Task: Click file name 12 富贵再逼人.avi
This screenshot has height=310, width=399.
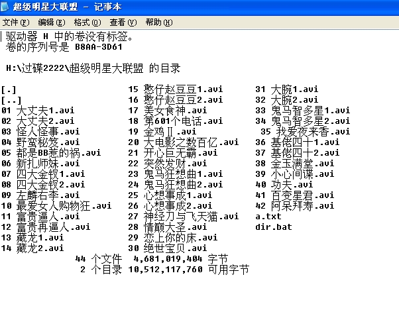Action: pyautogui.click(x=46, y=227)
